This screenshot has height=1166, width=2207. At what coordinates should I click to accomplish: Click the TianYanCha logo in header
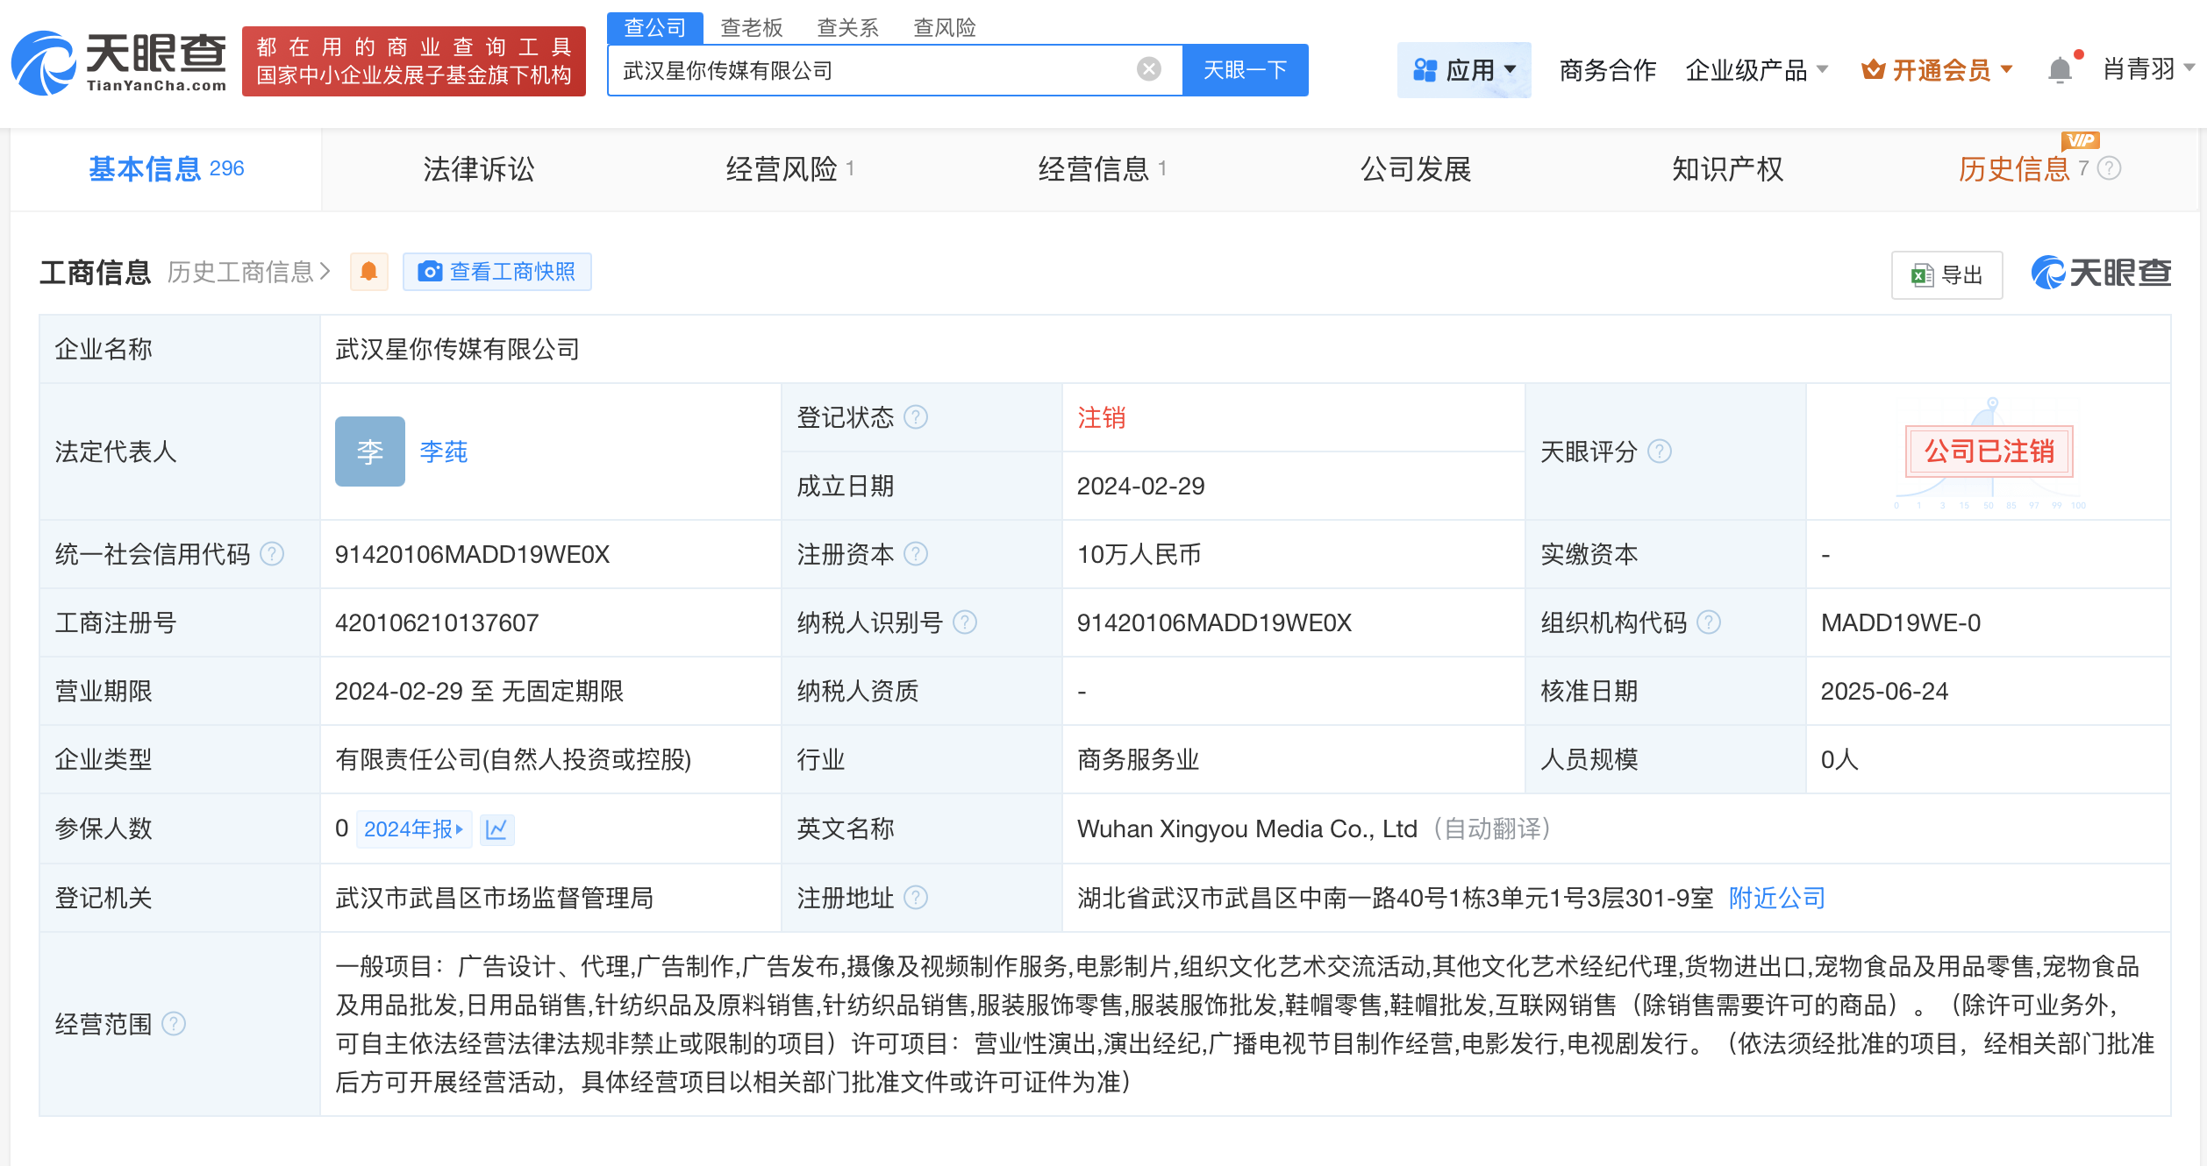118,61
